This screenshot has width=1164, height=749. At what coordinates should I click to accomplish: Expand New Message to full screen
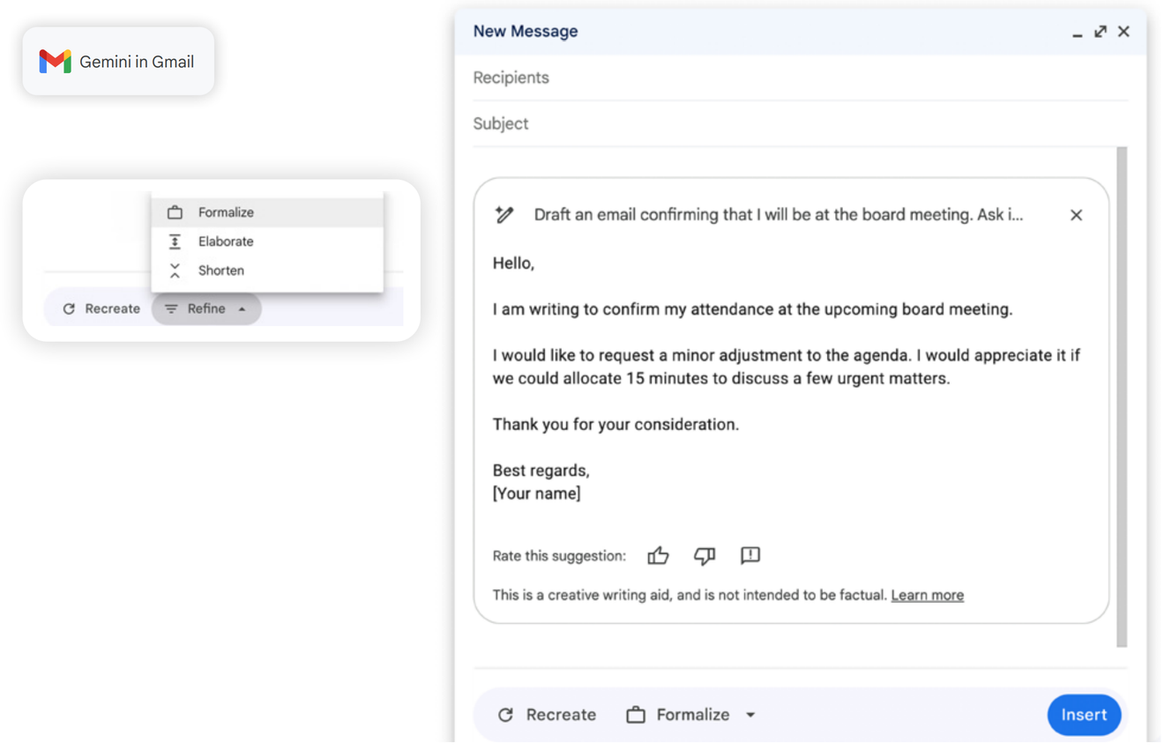click(1101, 32)
